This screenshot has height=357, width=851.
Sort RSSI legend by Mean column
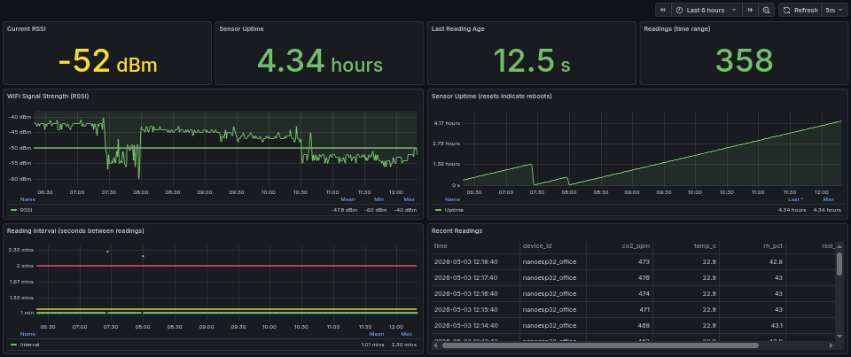pyautogui.click(x=347, y=199)
